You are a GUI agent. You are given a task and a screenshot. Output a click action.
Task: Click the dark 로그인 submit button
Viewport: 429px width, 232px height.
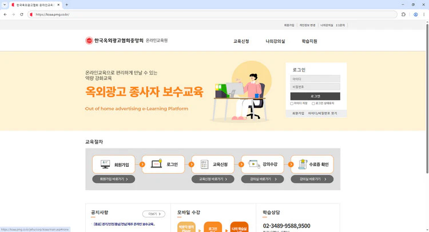pos(315,96)
